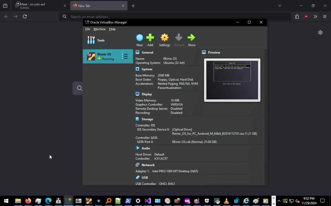This screenshot has width=331, height=206.
Task: Click the General section header icon
Action: pyautogui.click(x=138, y=52)
